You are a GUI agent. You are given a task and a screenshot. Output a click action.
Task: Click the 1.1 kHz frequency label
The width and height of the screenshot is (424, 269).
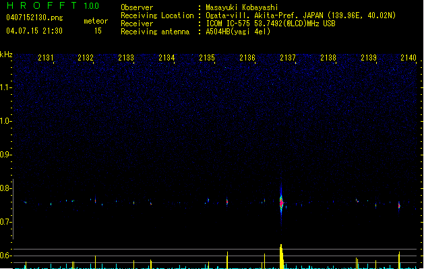coord(5,87)
